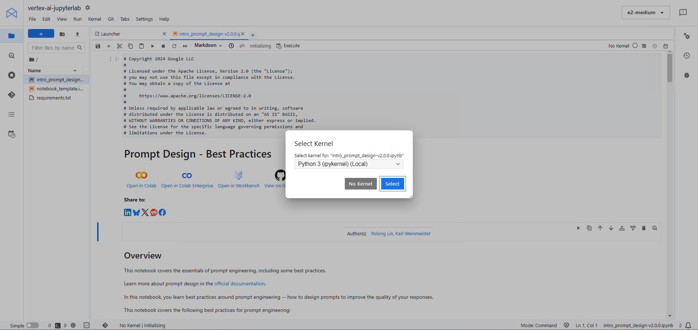
Task: Click the No Kernel button in dialog
Action: click(x=360, y=184)
